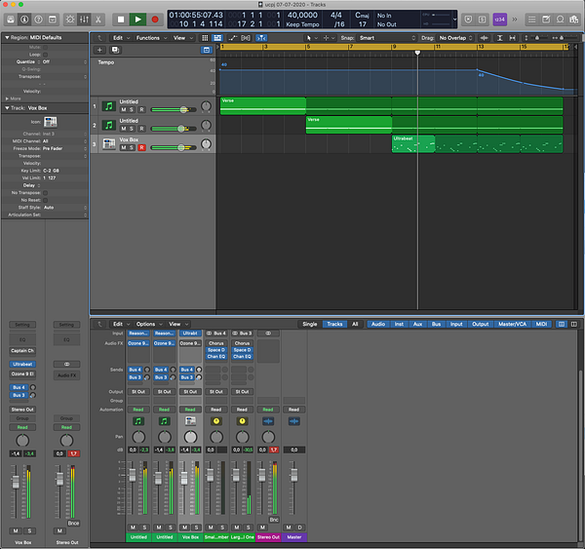The image size is (585, 549).
Task: Click the Scissors editor icon in toolbar
Action: tap(97, 19)
